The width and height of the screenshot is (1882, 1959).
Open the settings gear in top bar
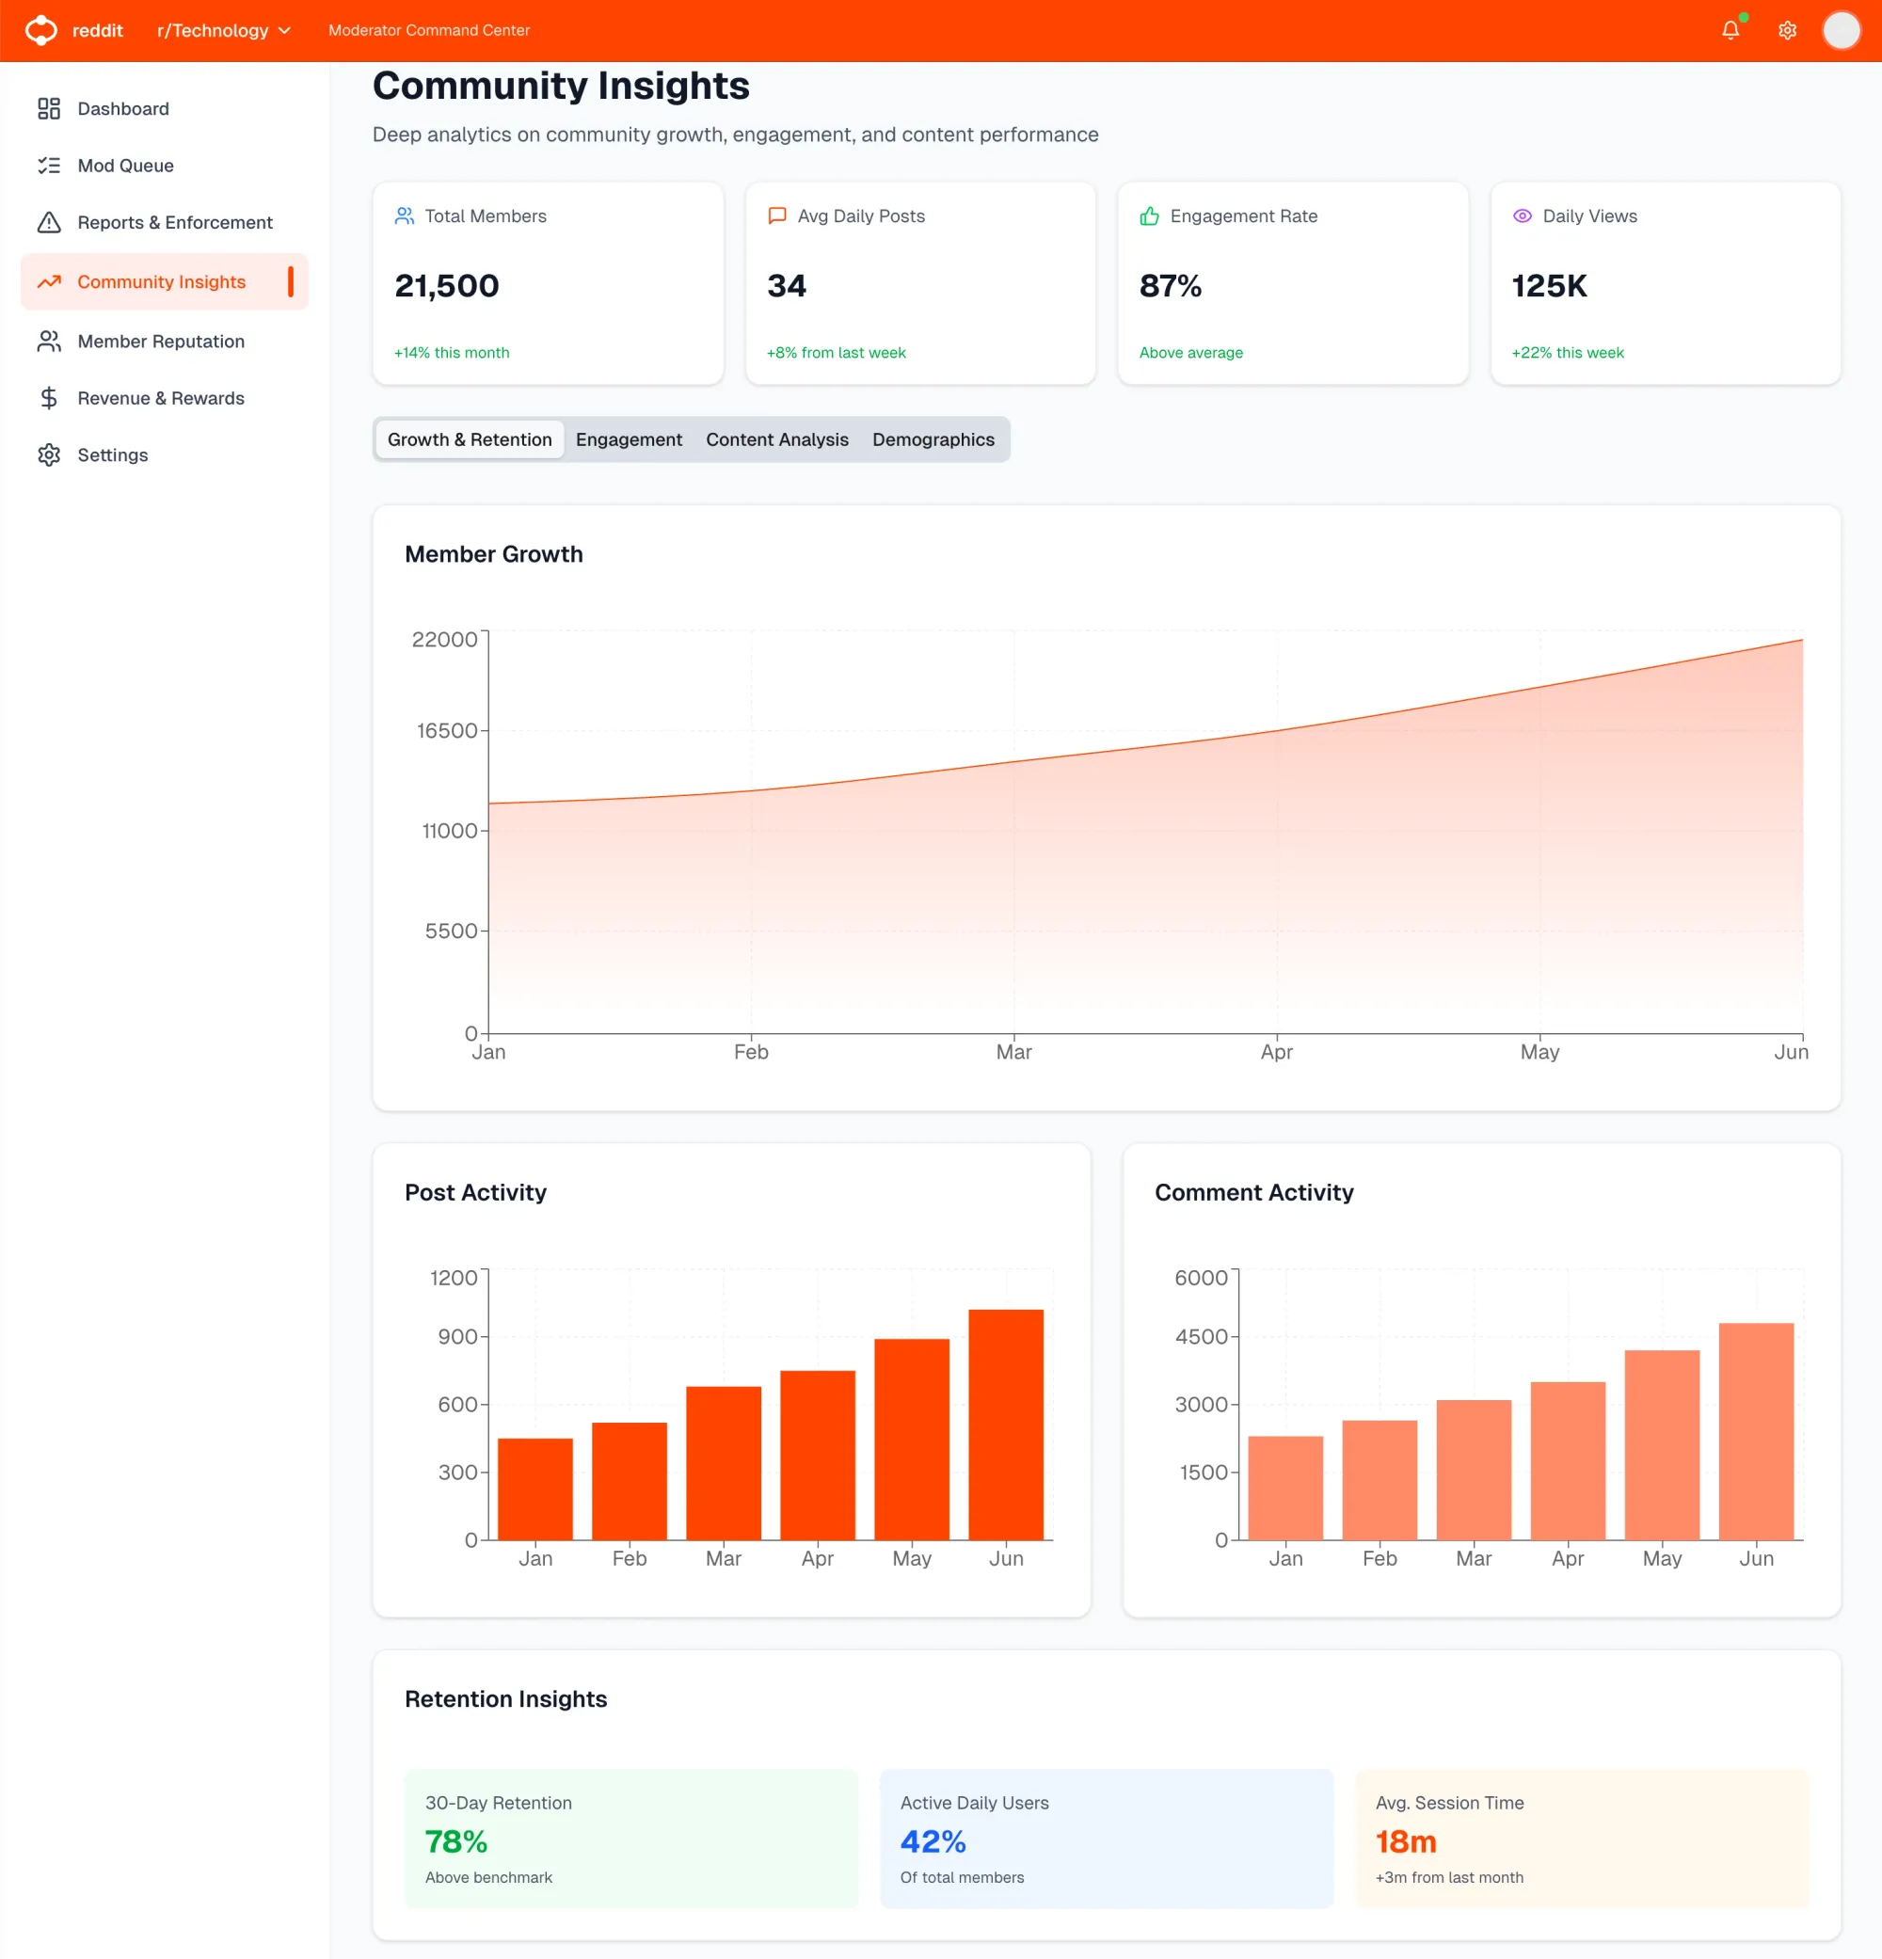click(x=1788, y=30)
